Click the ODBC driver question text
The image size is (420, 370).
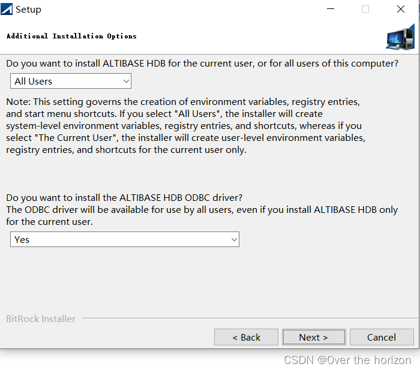pos(124,197)
